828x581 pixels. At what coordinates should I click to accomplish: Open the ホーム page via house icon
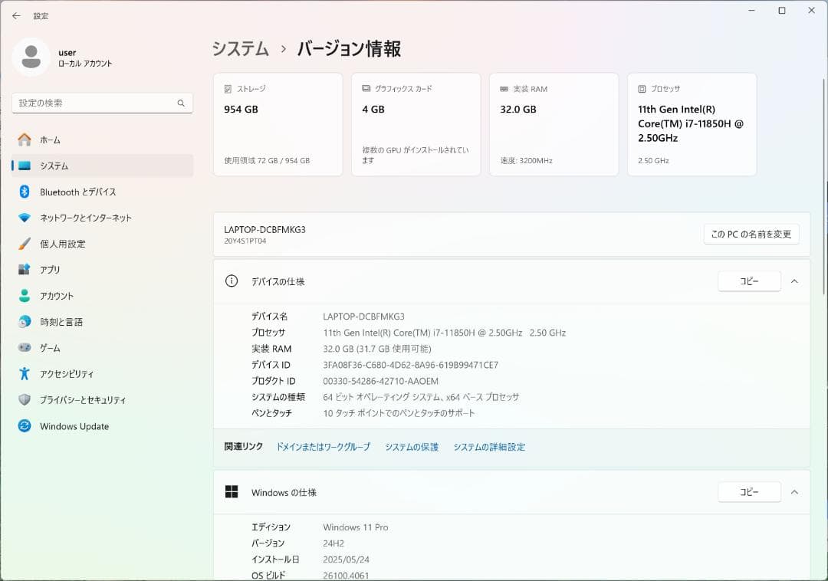[x=25, y=140]
